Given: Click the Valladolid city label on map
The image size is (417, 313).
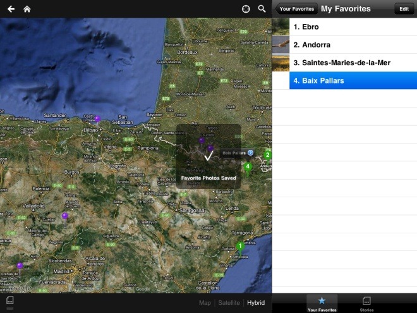Looking at the screenshot, I should pyautogui.click(x=33, y=206).
